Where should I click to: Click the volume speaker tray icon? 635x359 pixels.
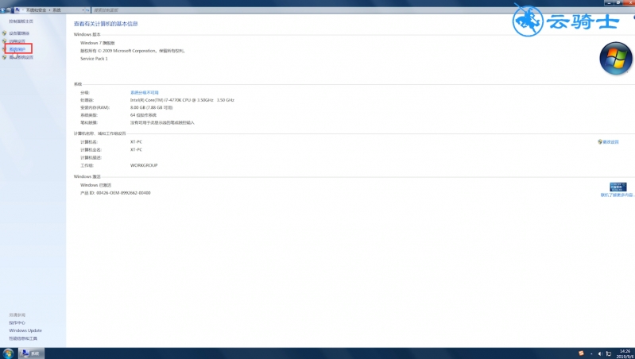600,353
